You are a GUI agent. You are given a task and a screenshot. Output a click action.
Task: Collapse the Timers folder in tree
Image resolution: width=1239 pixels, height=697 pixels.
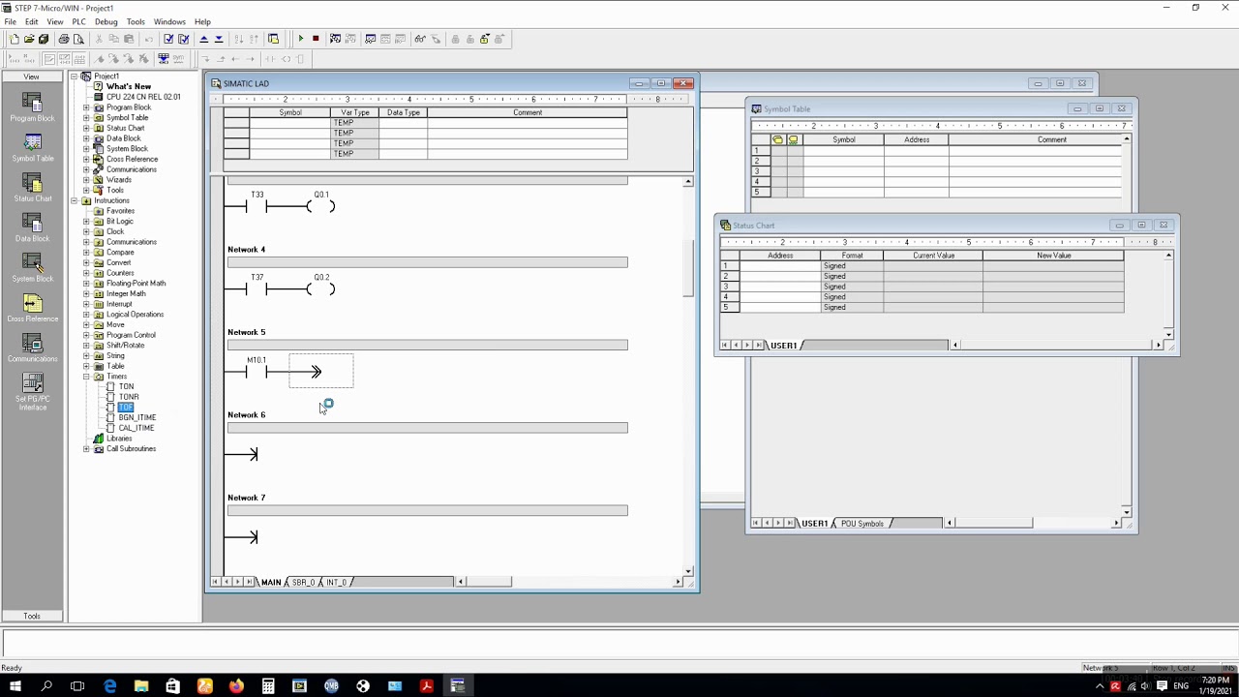86,377
